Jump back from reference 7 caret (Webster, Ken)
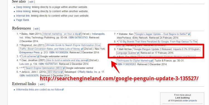Viewport: 209px width, 105px height. click(117, 34)
